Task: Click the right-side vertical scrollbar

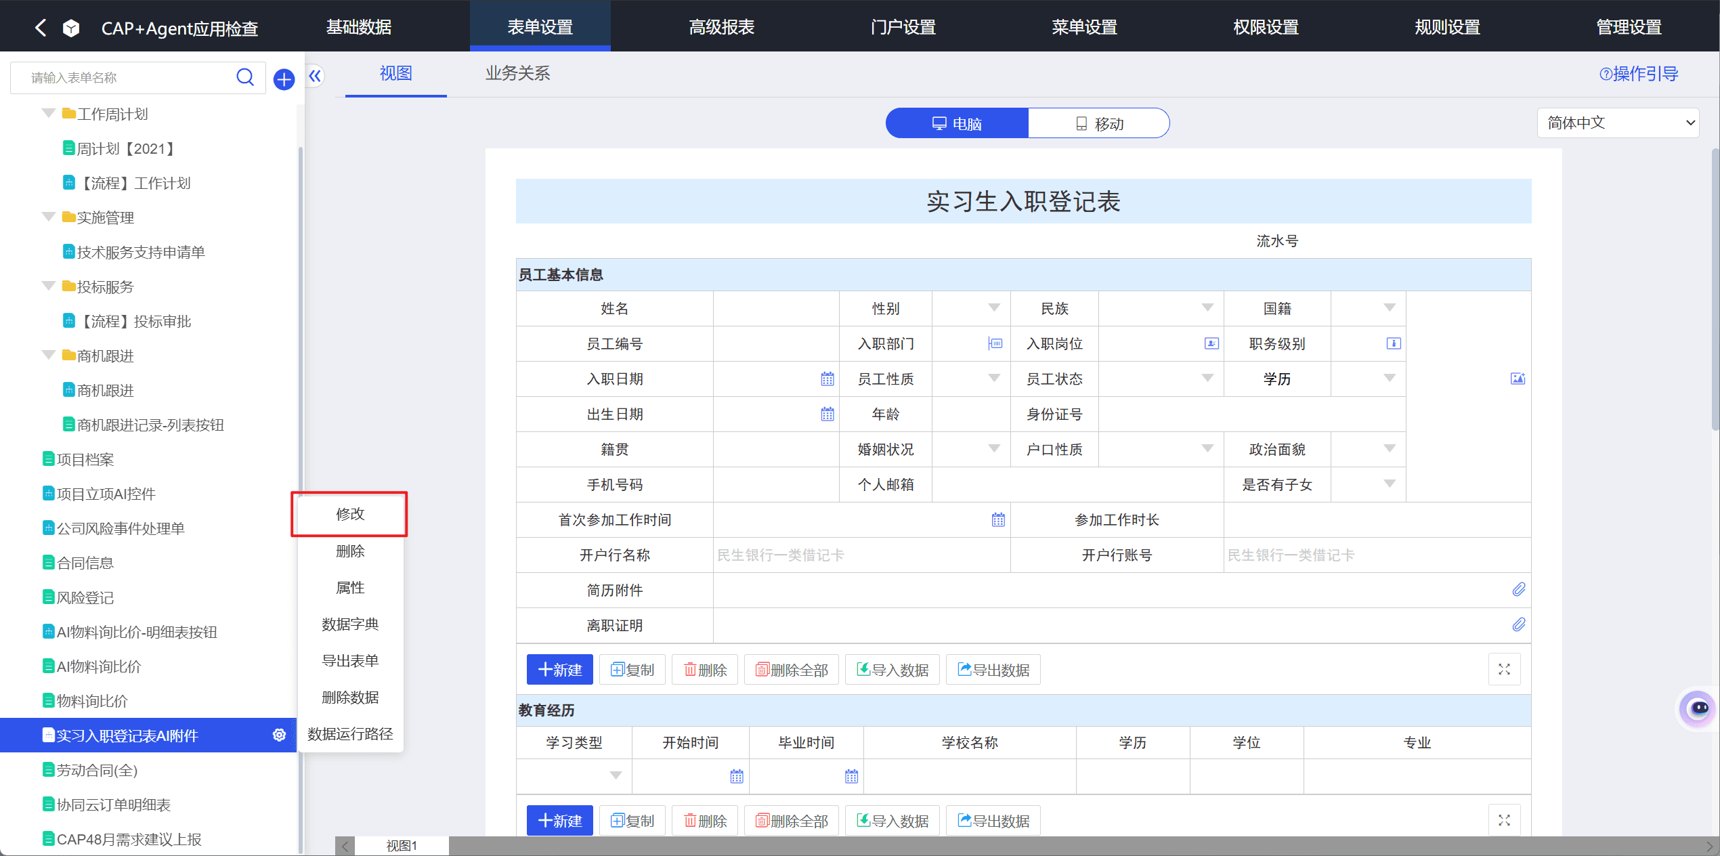Action: coord(1715,290)
